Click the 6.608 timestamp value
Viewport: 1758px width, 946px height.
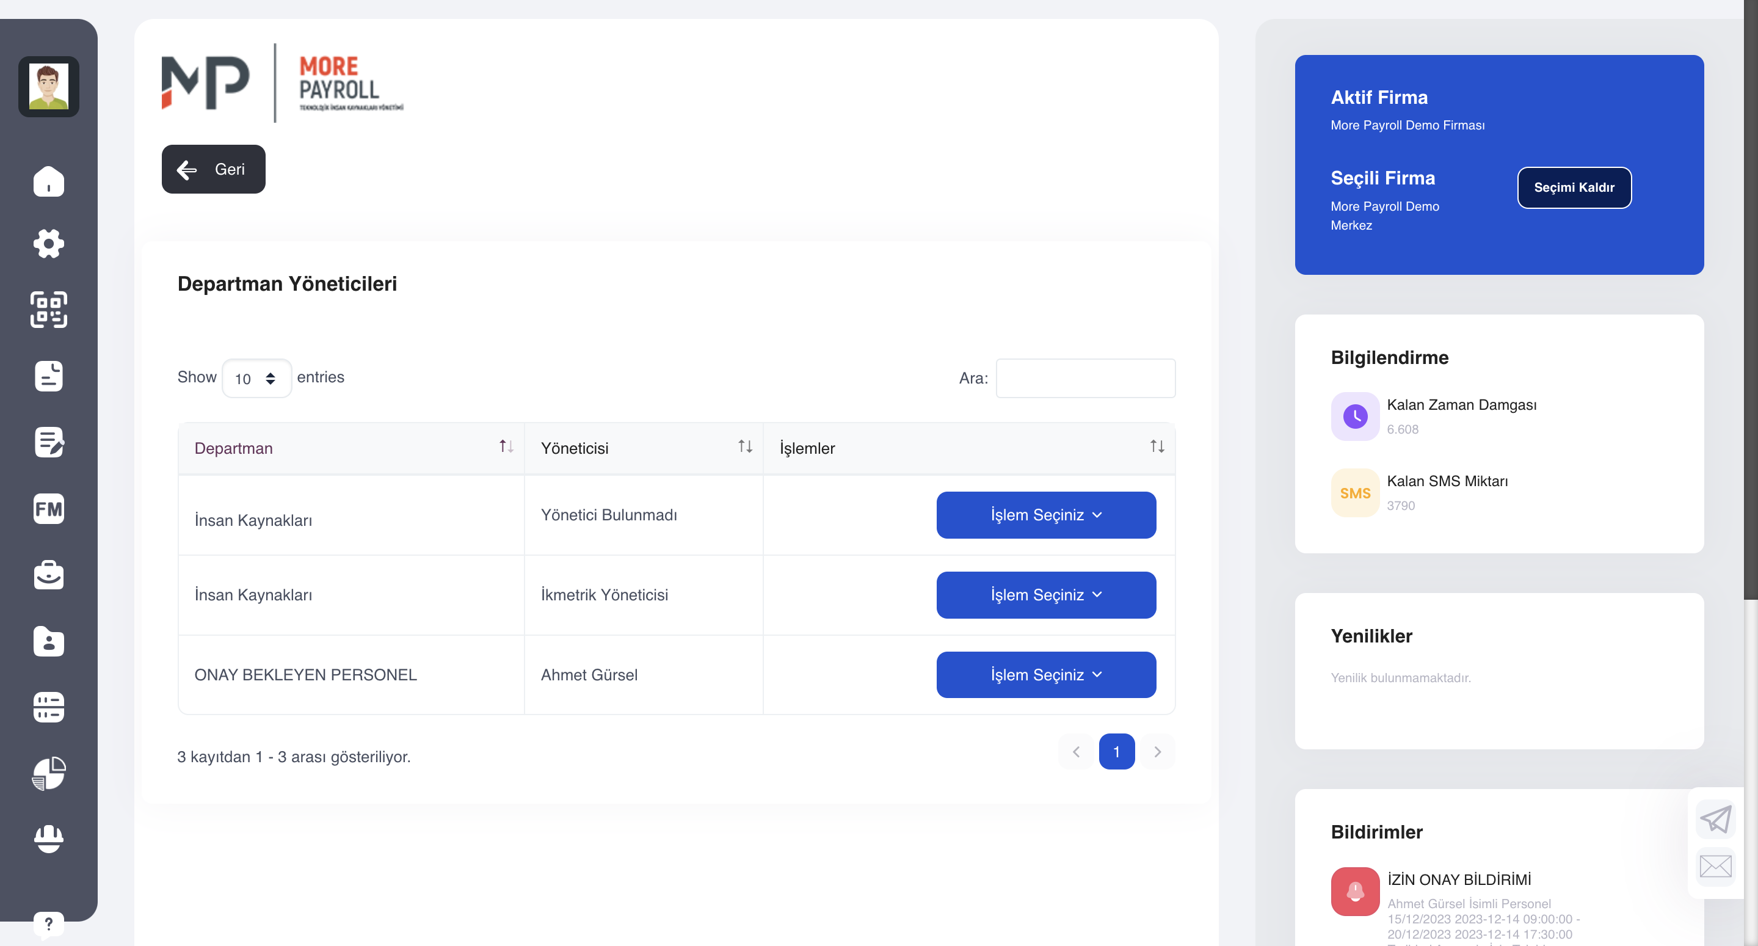click(x=1403, y=429)
